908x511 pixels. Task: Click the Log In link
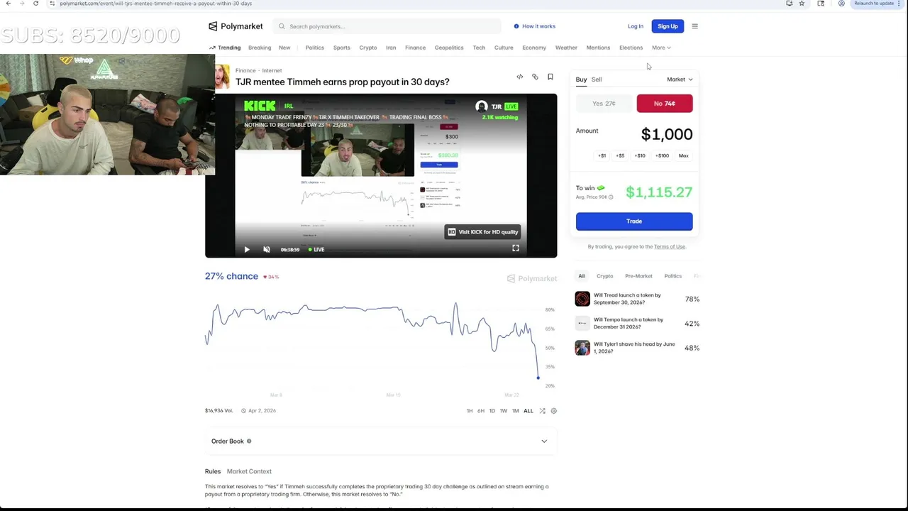coord(636,26)
